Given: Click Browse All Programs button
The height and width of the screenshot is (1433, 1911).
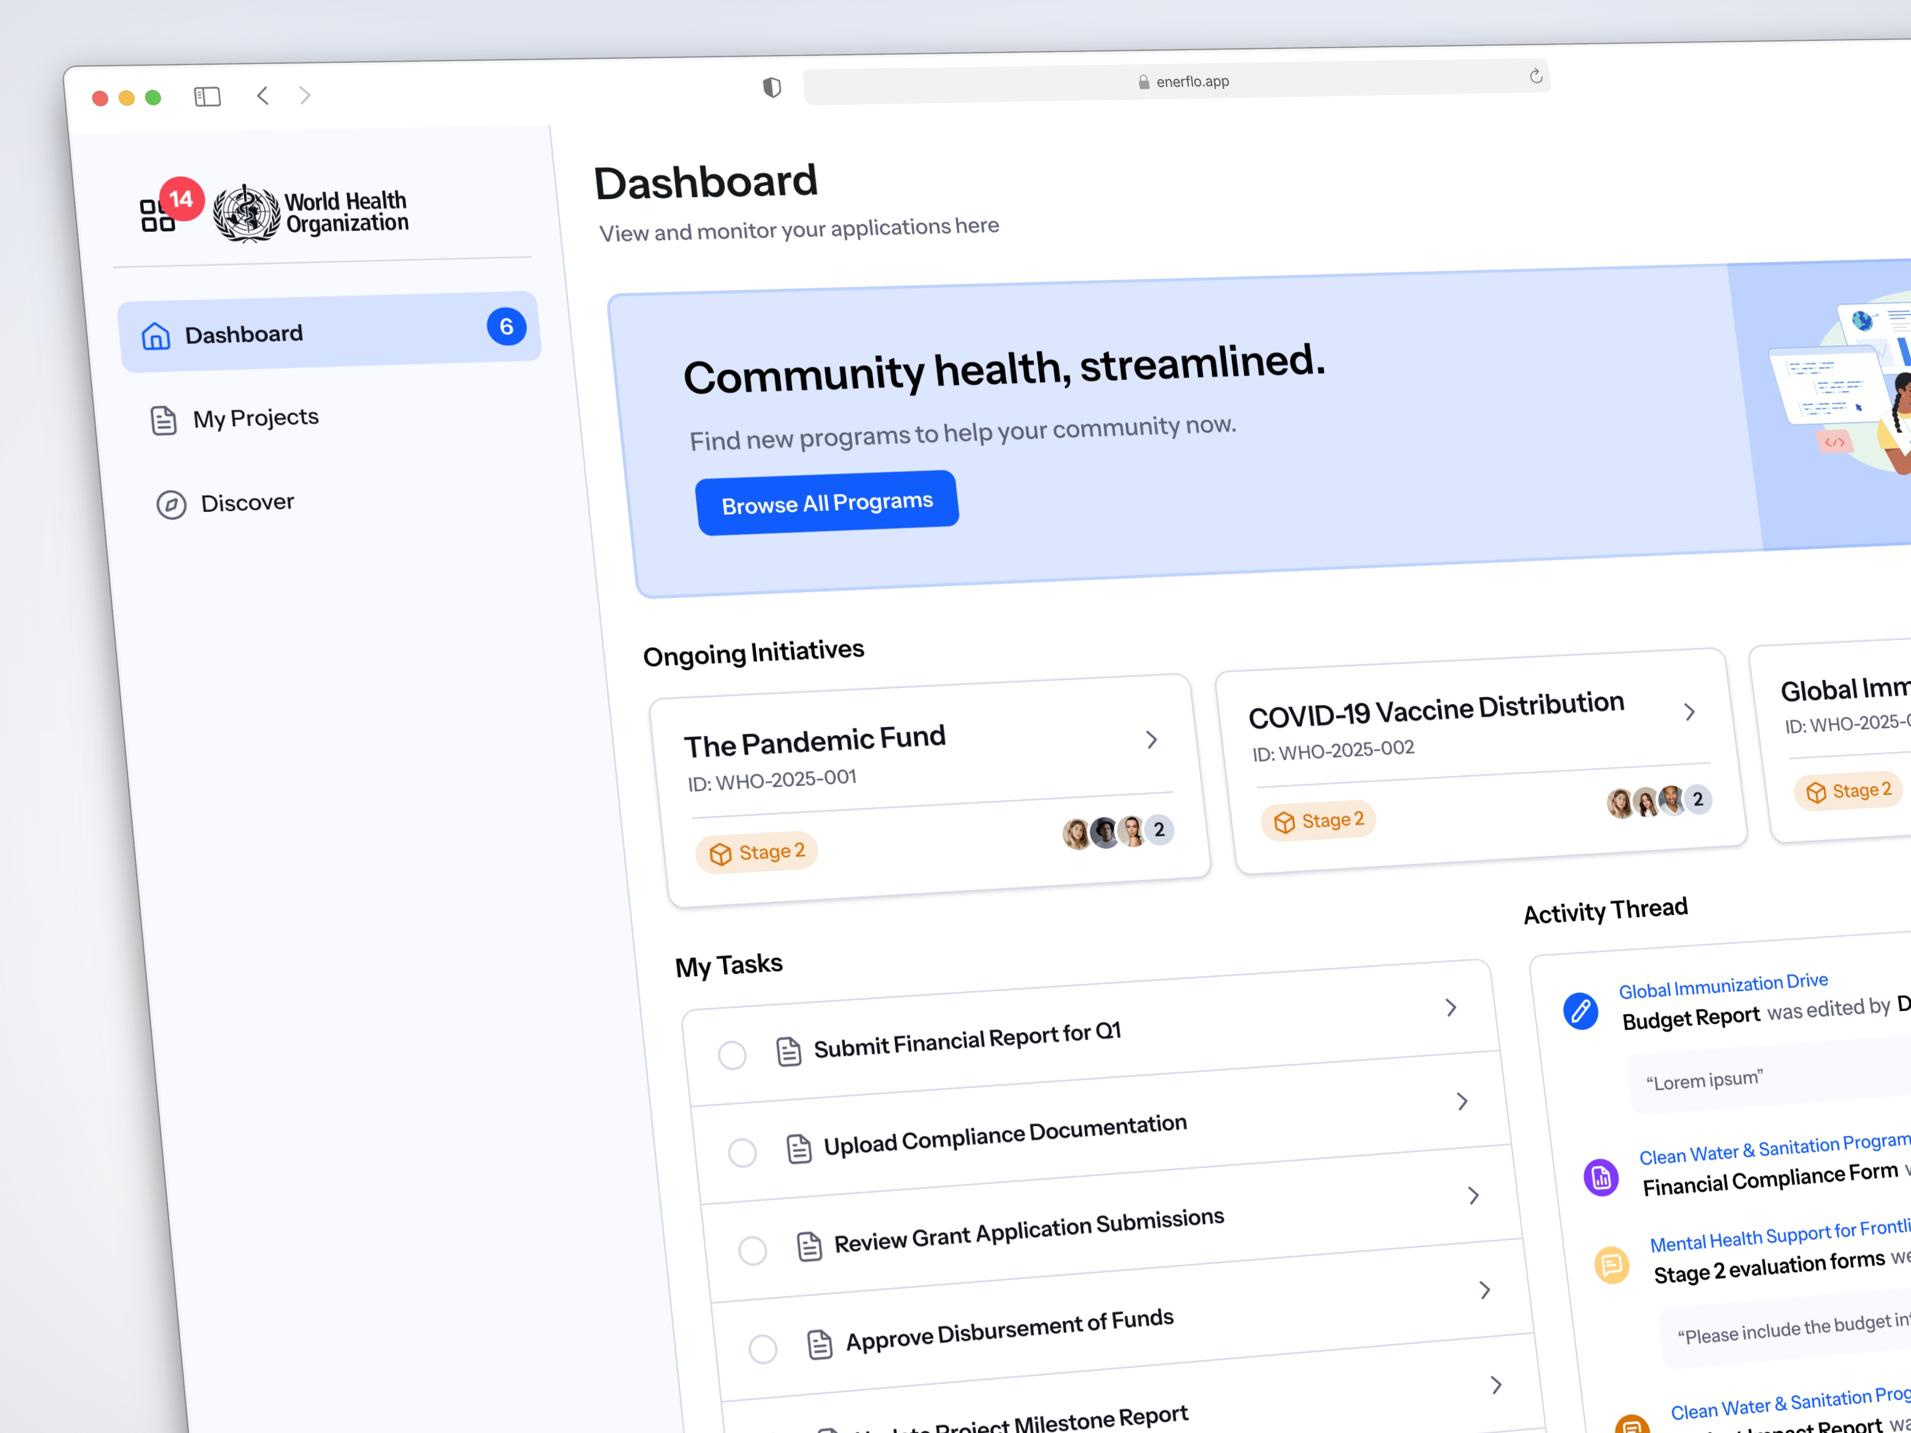Looking at the screenshot, I should [x=827, y=503].
